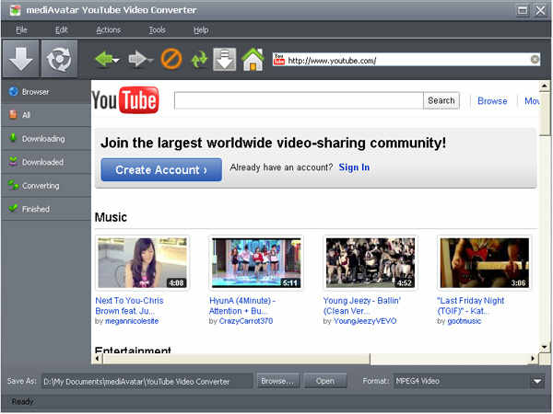
Task: Click the YoungJeezyVEVO channel link
Action: pyautogui.click(x=365, y=321)
